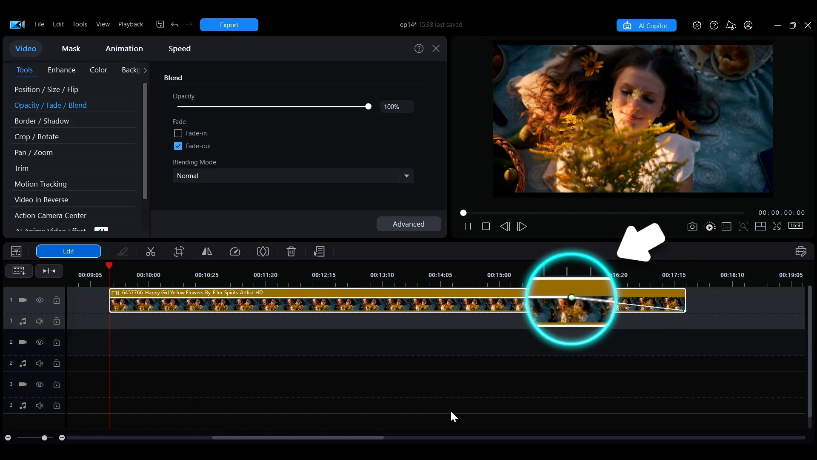Uncheck the Fade-out checkbox

coord(178,146)
